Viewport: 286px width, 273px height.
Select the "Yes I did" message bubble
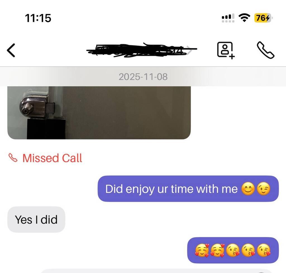coord(36,219)
